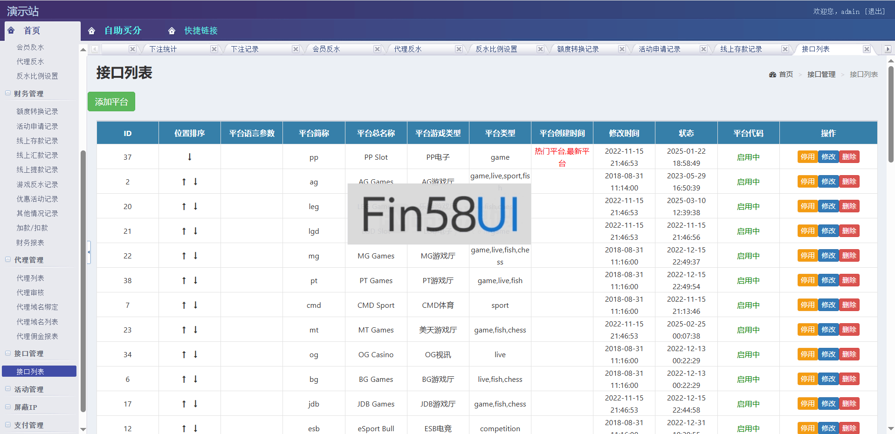Move the ag platform up one position

pyautogui.click(x=184, y=182)
